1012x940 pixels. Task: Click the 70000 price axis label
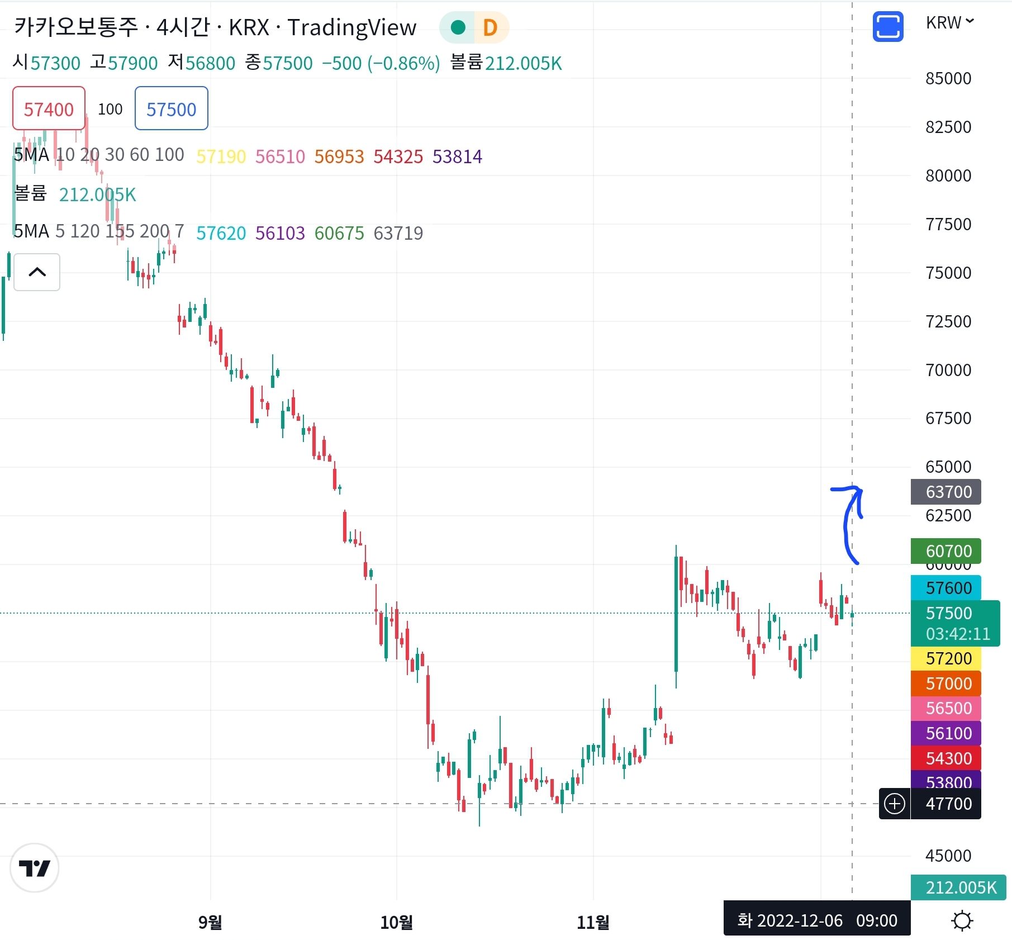coord(948,370)
